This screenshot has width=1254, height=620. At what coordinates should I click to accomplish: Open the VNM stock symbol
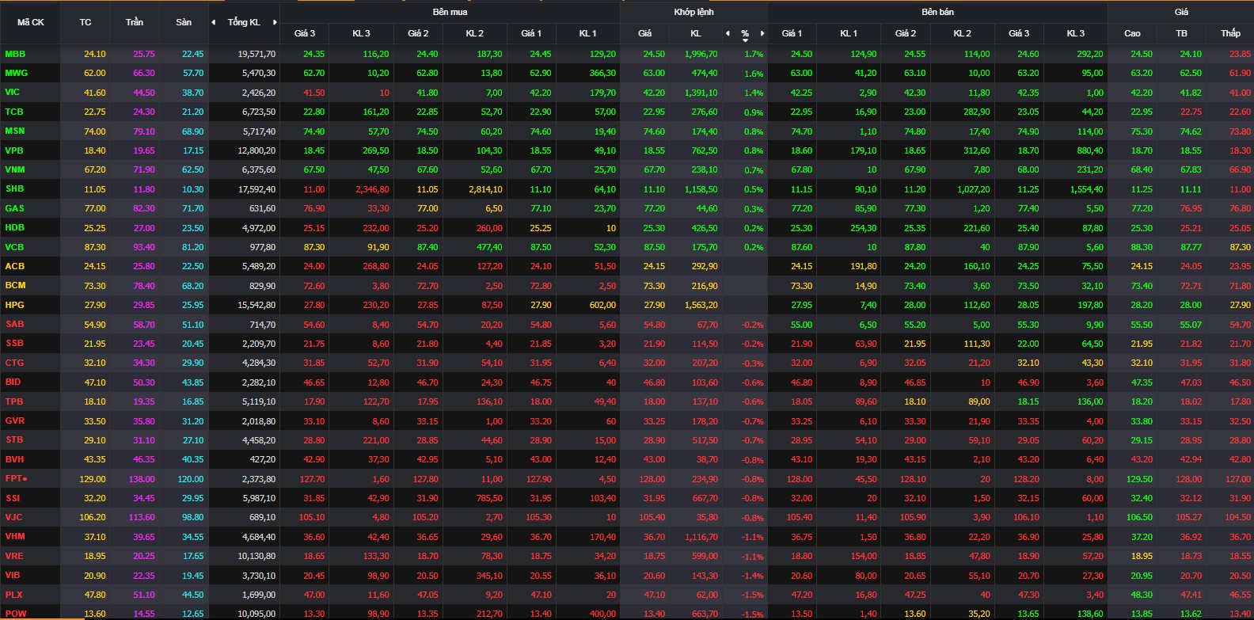click(x=15, y=169)
